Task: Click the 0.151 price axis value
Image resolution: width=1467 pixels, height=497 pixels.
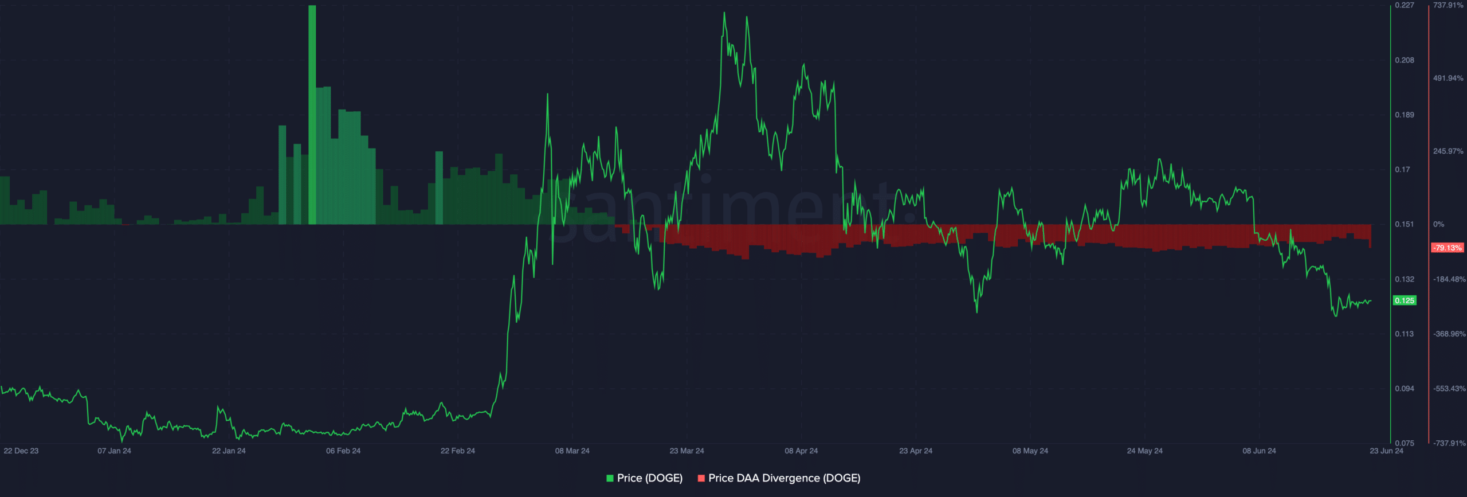Action: [x=1405, y=224]
